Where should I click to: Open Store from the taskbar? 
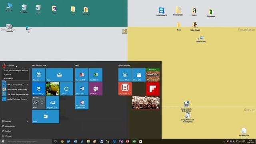[x=140, y=141]
